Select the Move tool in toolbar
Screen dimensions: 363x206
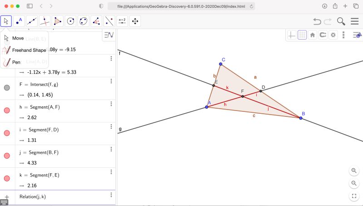(x=6, y=21)
